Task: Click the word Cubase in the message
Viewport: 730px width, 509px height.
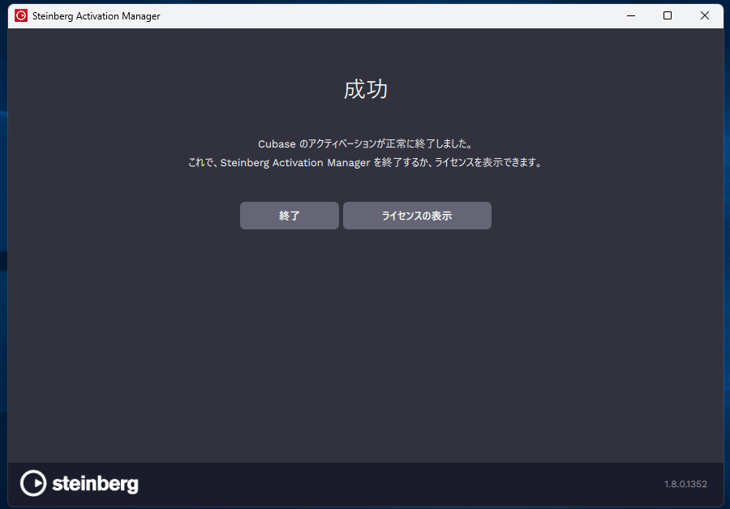Action: [277, 143]
